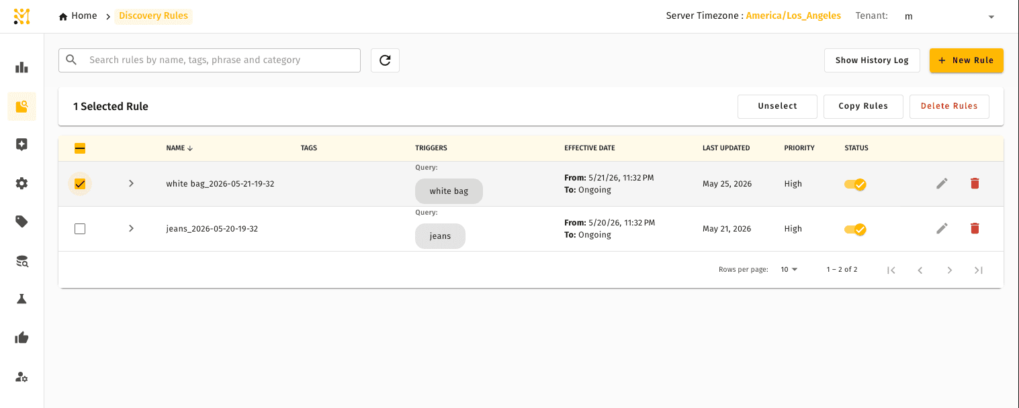1019x408 pixels.
Task: Click the Show History Log button
Action: click(x=872, y=60)
